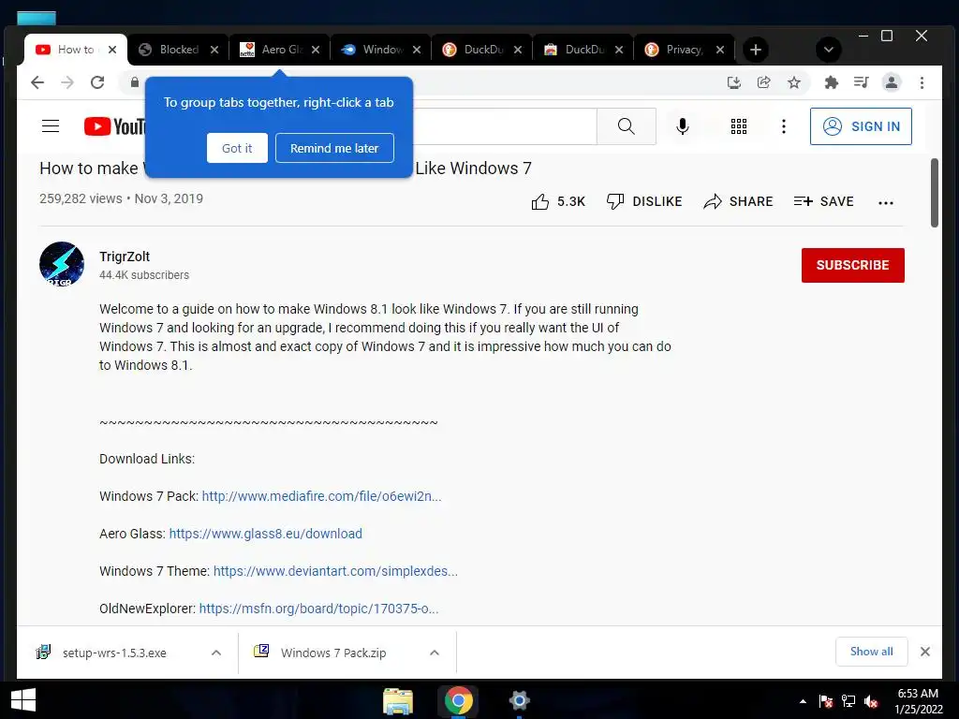Dismiss tip with Got it
Screen dimensions: 959x719
click(237, 148)
